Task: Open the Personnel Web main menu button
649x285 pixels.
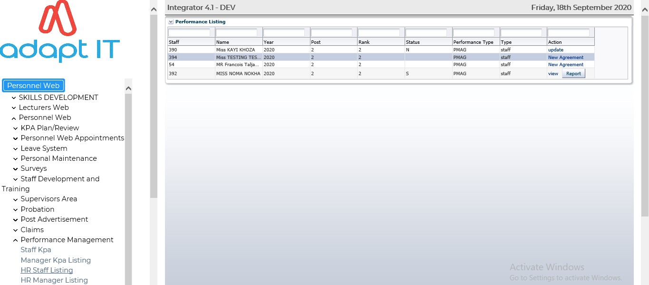Action: [33, 86]
